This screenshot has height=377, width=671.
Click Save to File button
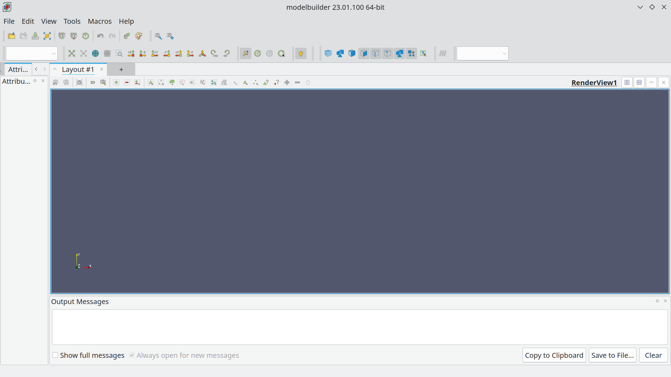(x=612, y=355)
